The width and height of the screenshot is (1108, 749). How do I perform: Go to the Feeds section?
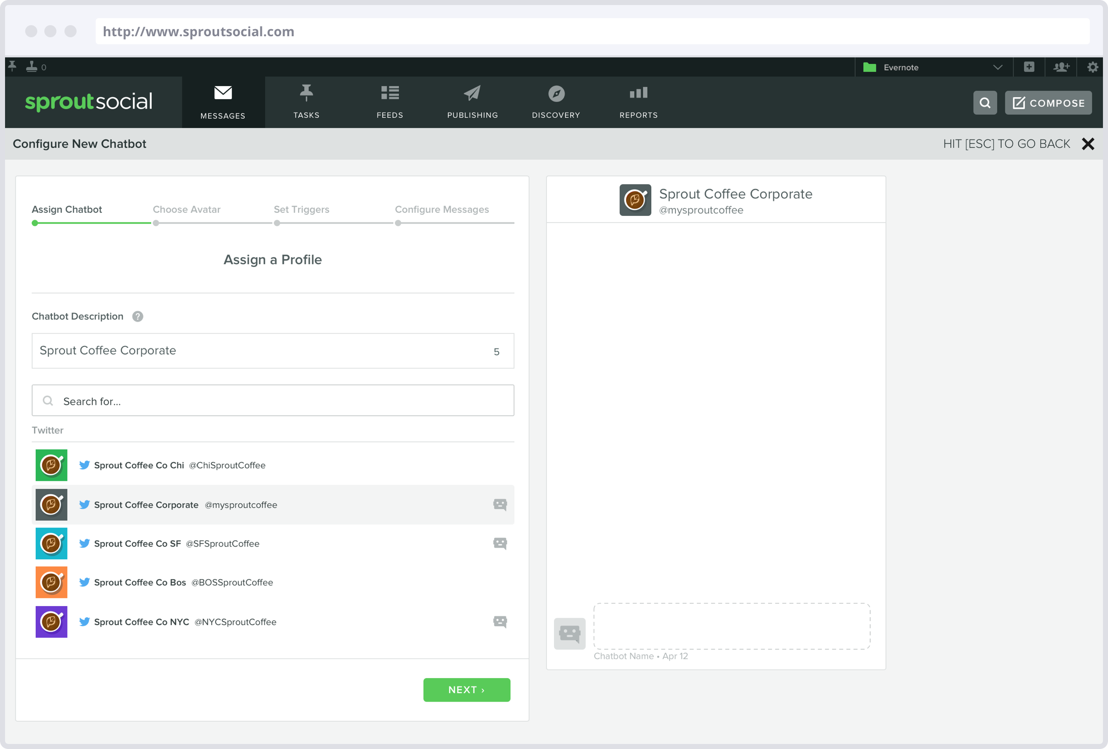tap(390, 102)
